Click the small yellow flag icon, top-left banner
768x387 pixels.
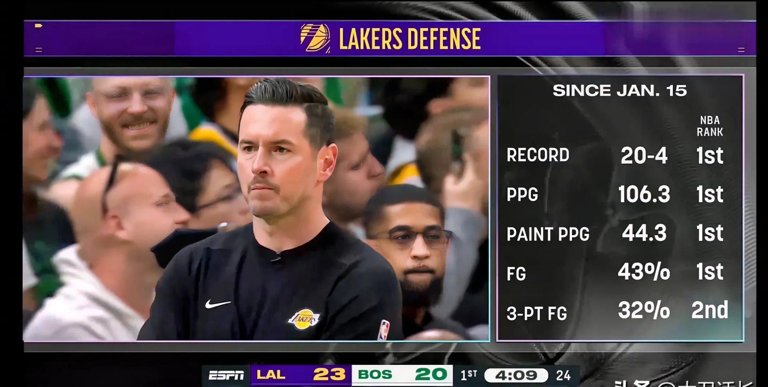[x=39, y=26]
